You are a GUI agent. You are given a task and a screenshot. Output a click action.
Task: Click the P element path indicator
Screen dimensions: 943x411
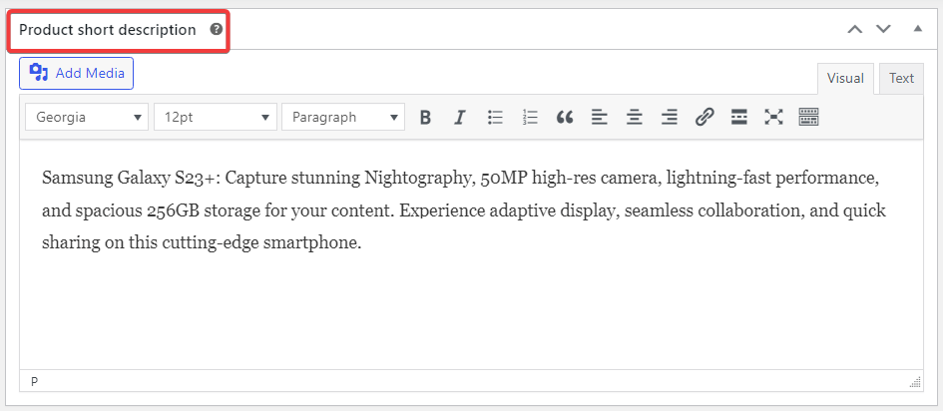(34, 381)
